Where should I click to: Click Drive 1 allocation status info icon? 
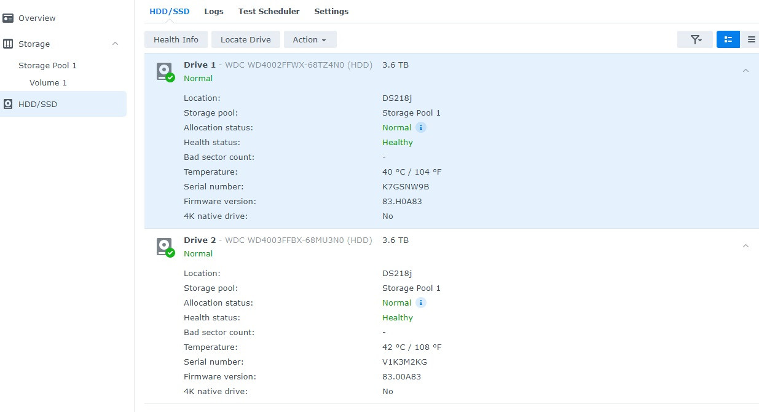coord(421,127)
